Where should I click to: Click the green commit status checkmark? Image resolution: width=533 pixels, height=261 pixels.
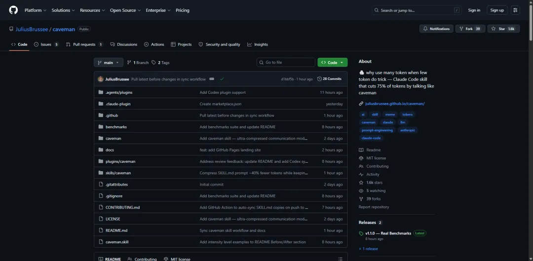tap(222, 79)
